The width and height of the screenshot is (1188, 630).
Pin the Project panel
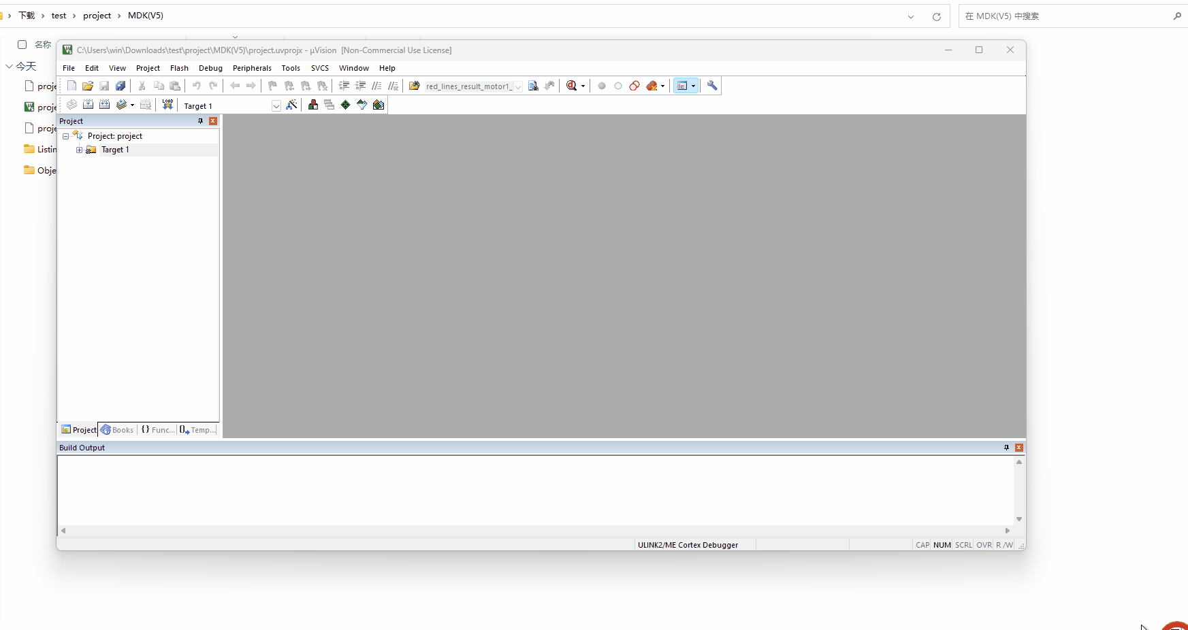coord(200,120)
